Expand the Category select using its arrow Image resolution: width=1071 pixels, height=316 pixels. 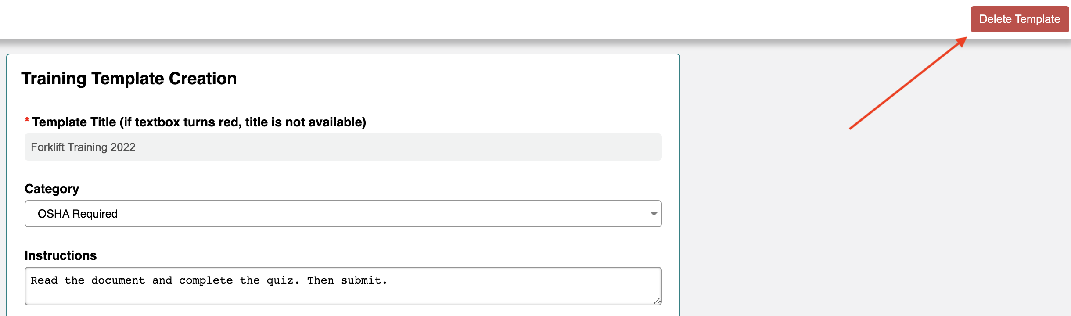(654, 214)
